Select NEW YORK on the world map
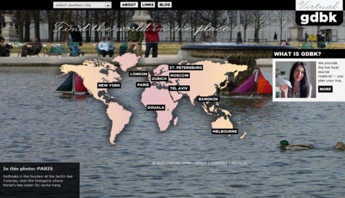The image size is (345, 198). [x=109, y=85]
